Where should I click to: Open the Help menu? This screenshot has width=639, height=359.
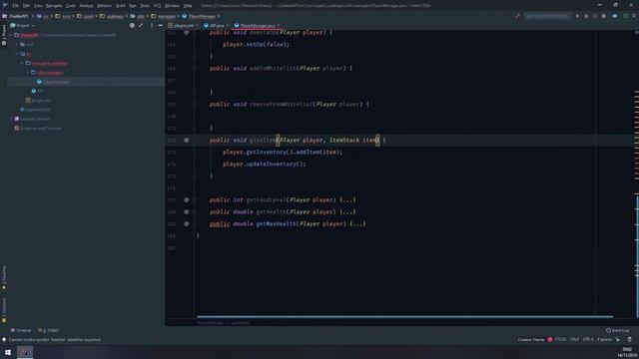click(188, 6)
